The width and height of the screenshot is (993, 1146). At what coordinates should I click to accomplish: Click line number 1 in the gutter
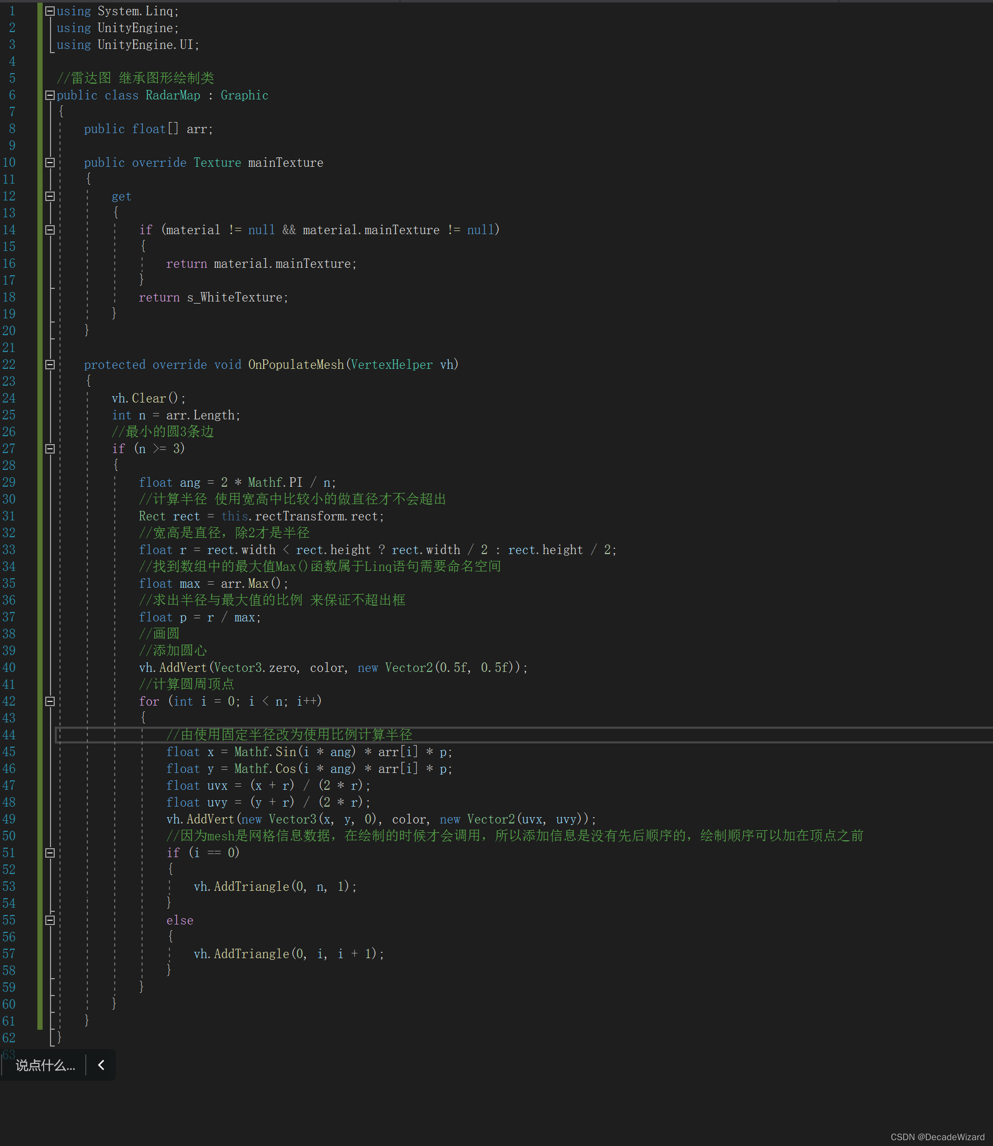(12, 11)
